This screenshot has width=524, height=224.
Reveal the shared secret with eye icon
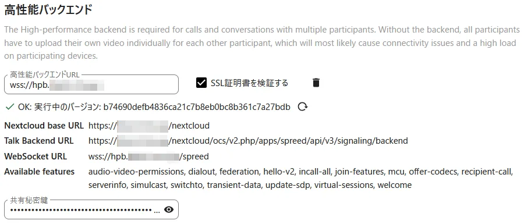click(169, 209)
